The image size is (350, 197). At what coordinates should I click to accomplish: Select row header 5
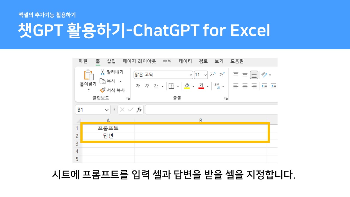click(77, 159)
